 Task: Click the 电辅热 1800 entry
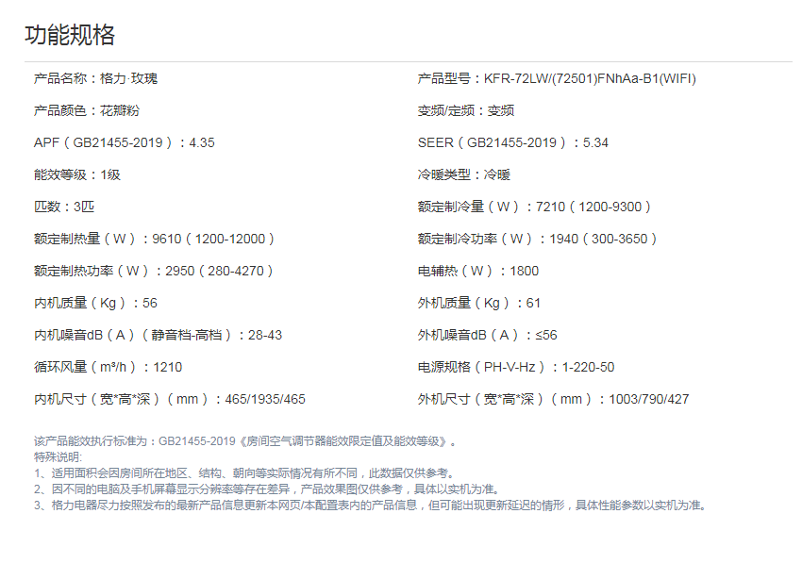[478, 272]
